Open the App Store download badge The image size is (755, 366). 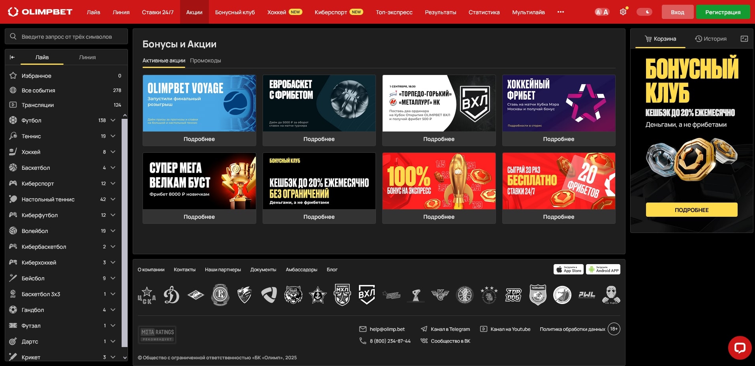click(568, 269)
